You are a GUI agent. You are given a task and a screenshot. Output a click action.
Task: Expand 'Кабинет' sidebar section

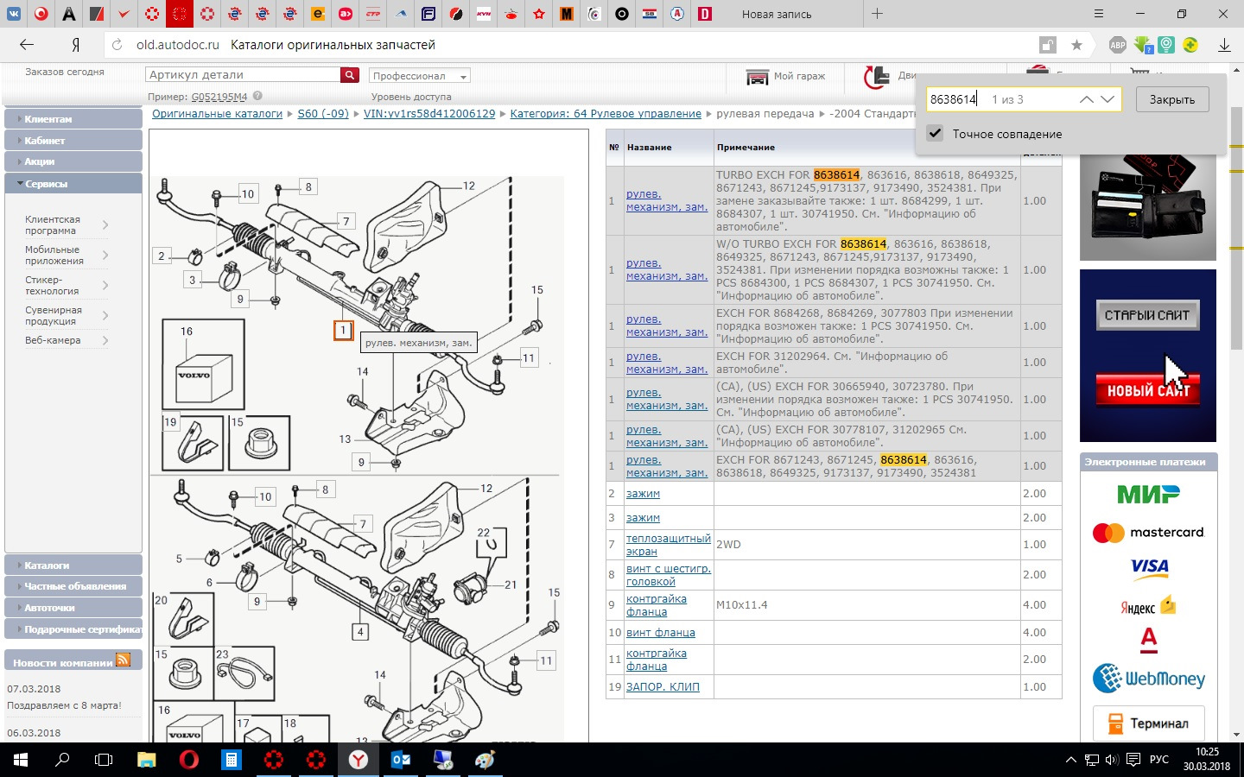(x=73, y=140)
